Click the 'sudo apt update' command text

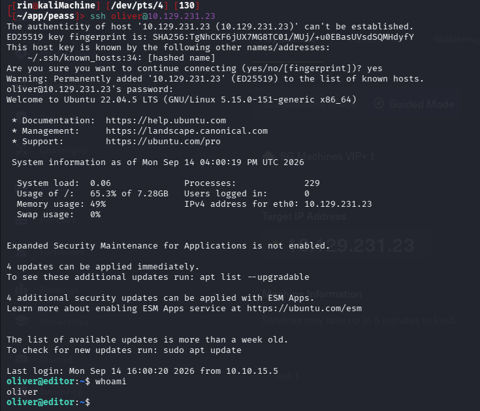[202, 350]
